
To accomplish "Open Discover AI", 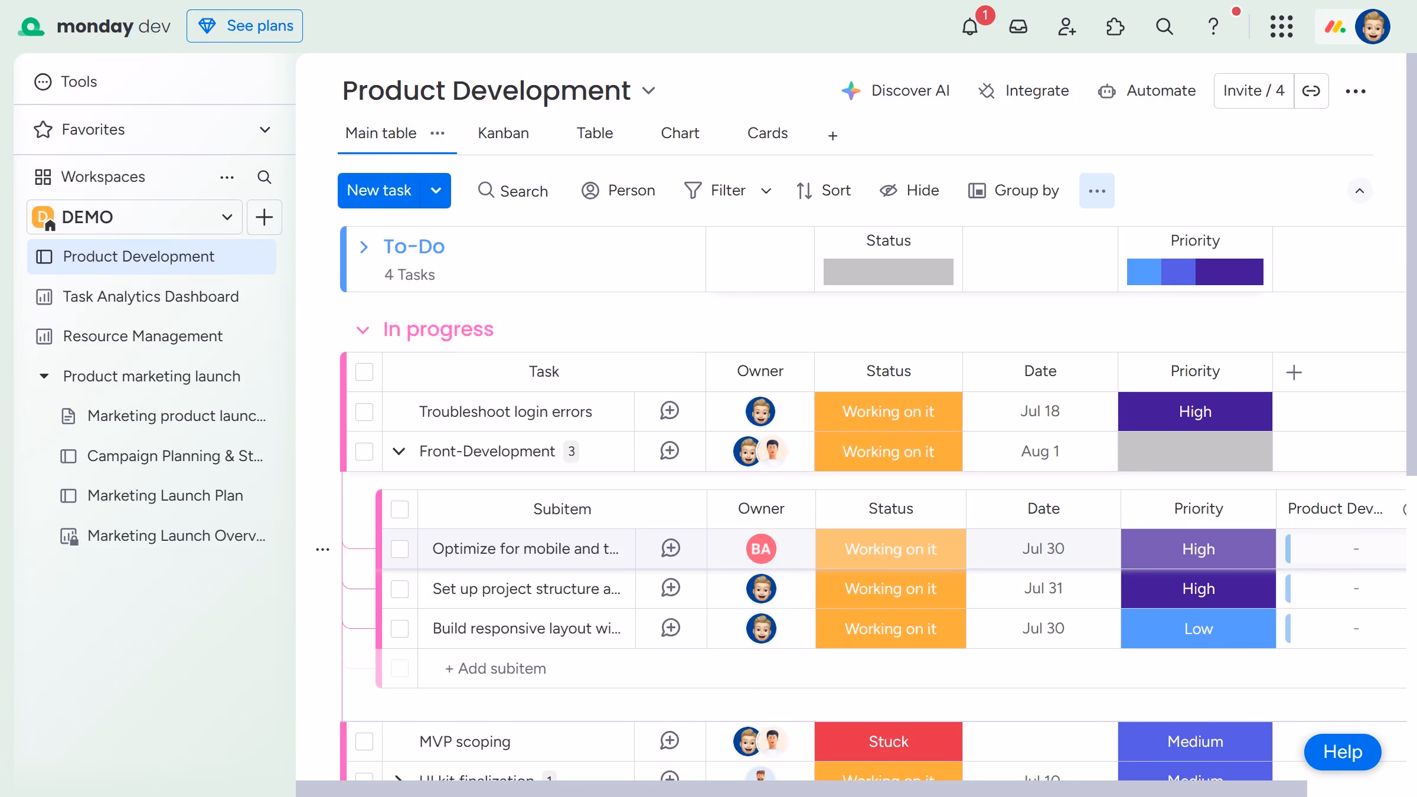I will coord(895,91).
